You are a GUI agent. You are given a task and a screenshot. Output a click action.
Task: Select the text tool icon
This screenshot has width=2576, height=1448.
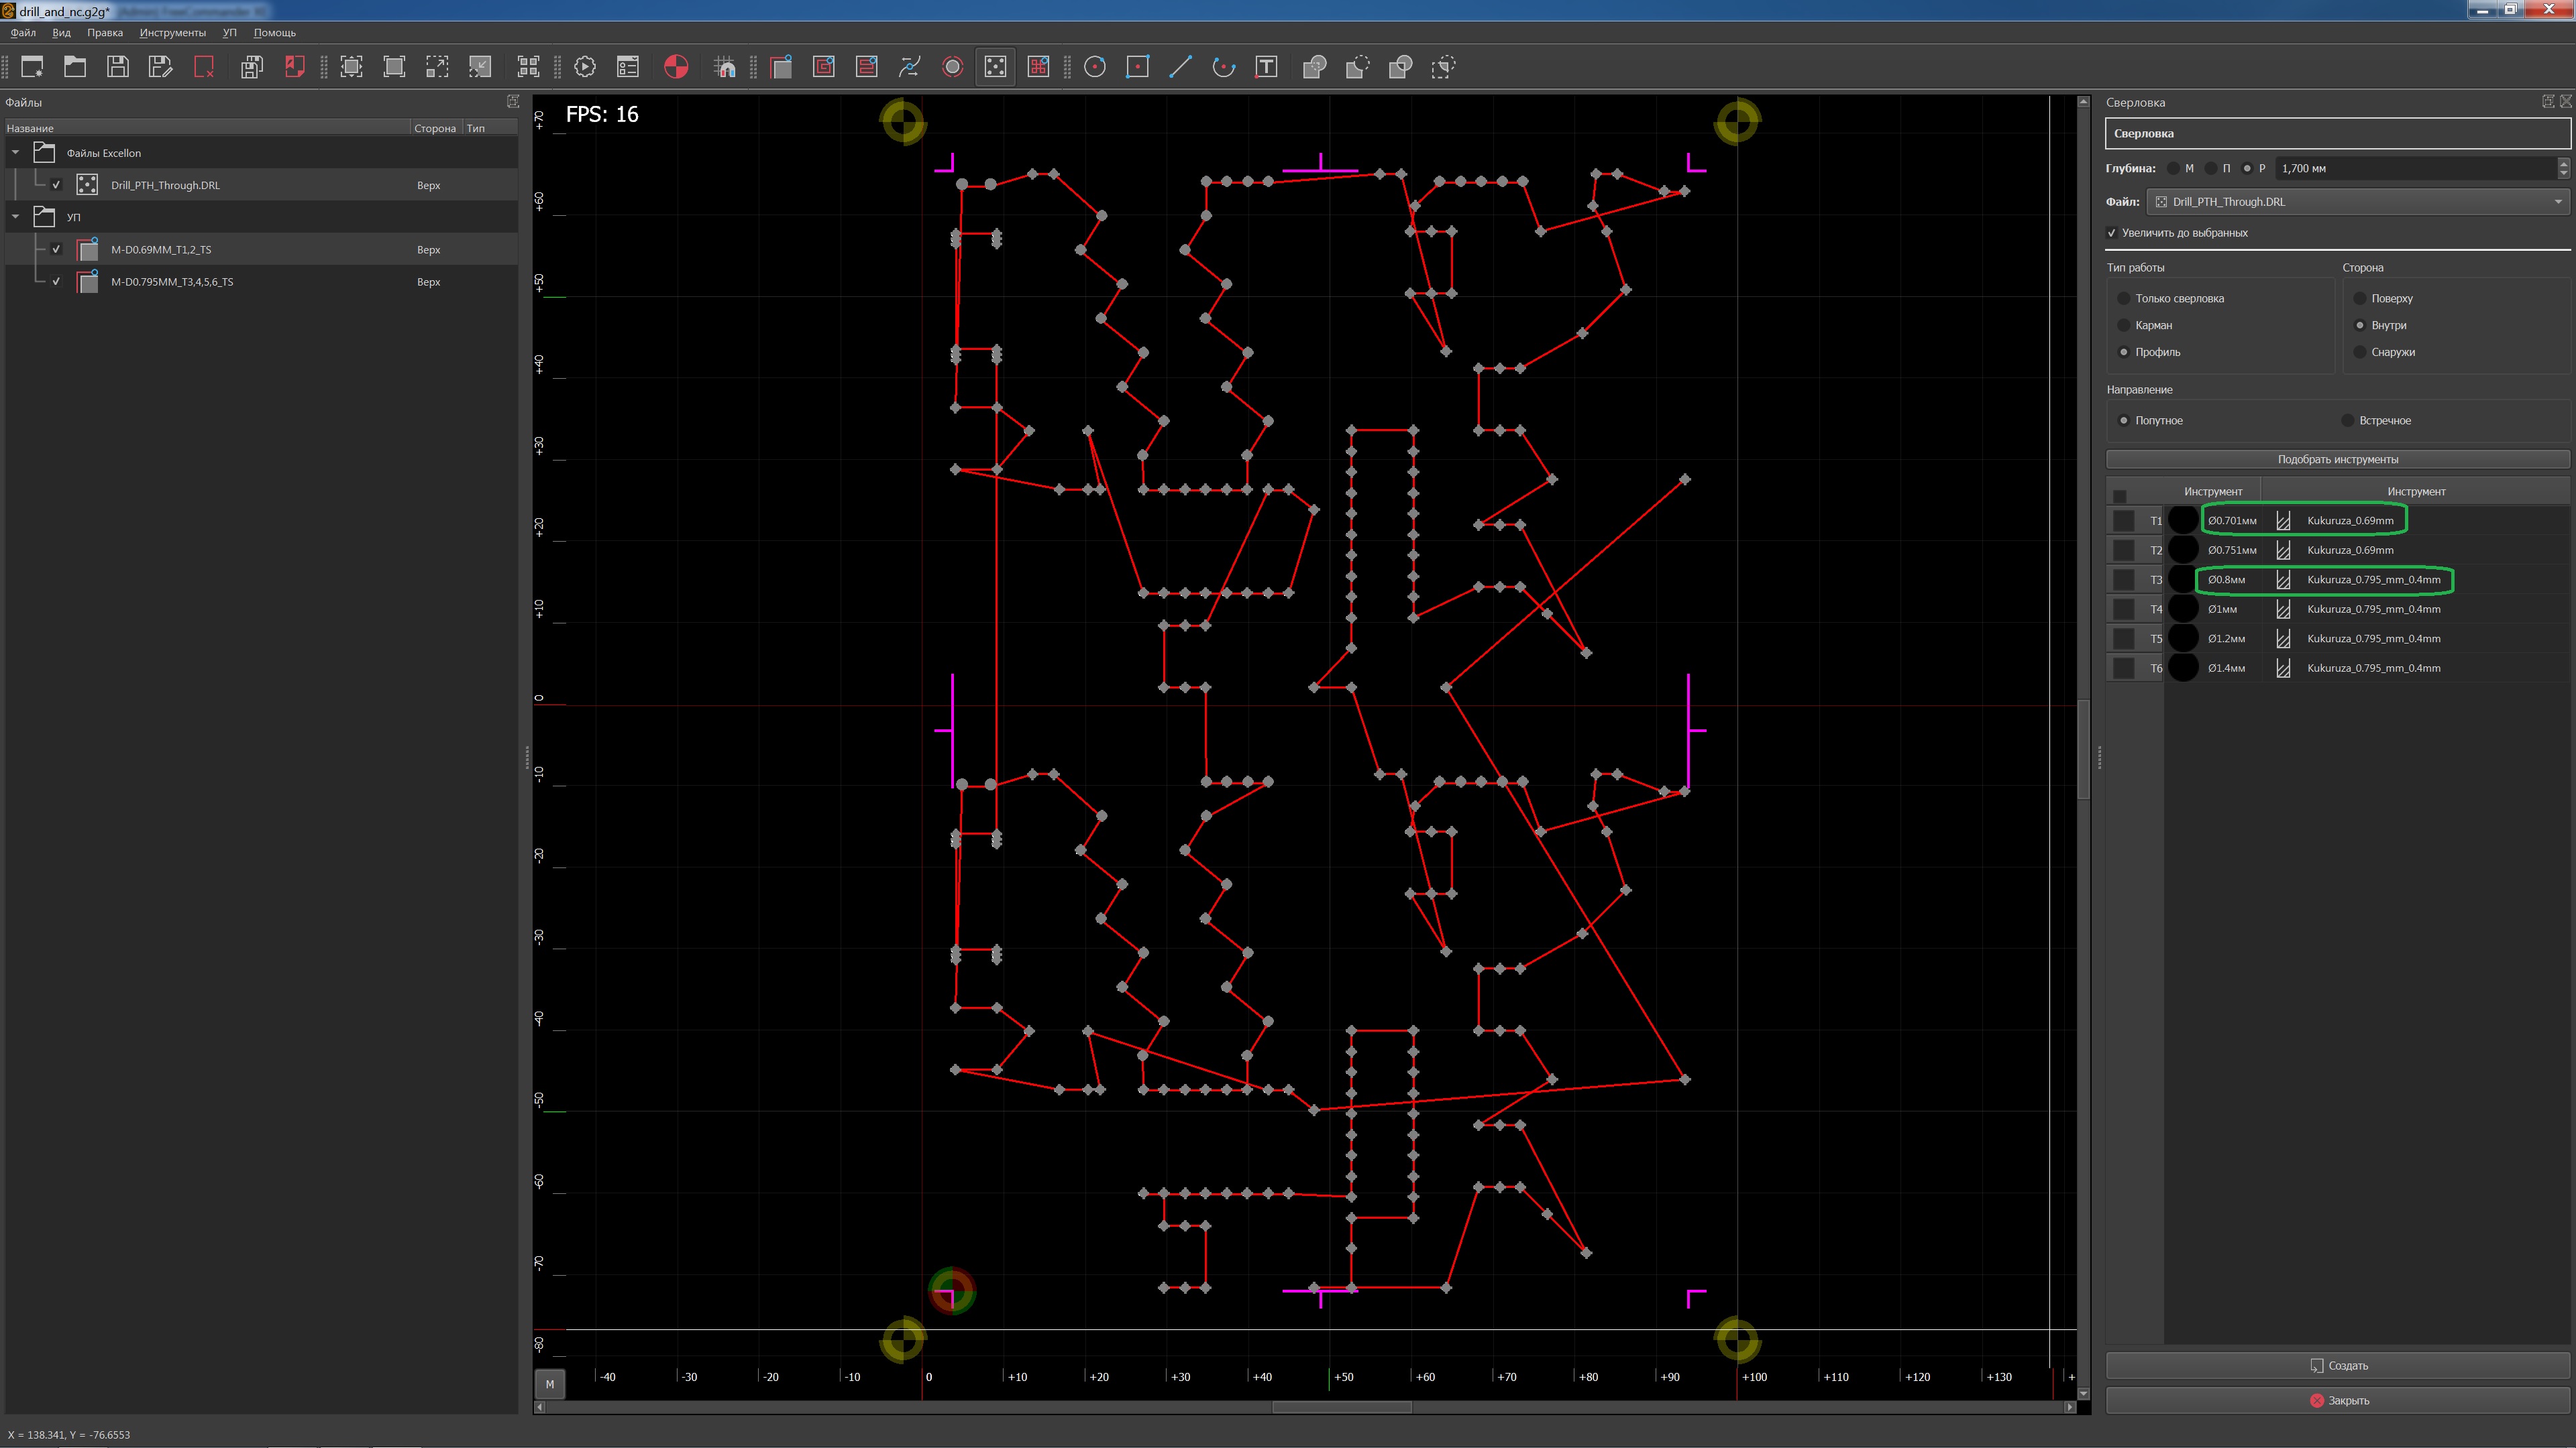click(1266, 67)
